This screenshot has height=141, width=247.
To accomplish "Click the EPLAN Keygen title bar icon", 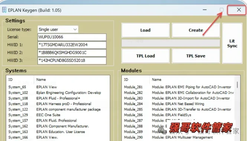I will [4, 10].
